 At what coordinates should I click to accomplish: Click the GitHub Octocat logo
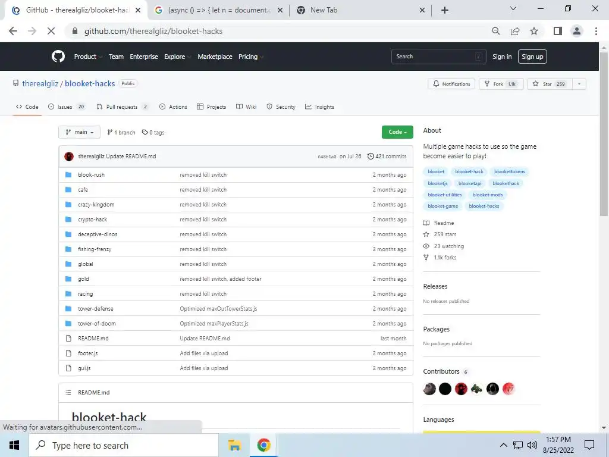58,57
